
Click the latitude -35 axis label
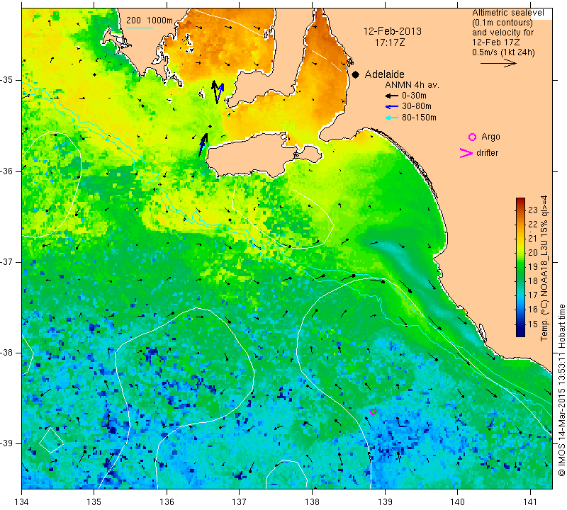(x=7, y=80)
